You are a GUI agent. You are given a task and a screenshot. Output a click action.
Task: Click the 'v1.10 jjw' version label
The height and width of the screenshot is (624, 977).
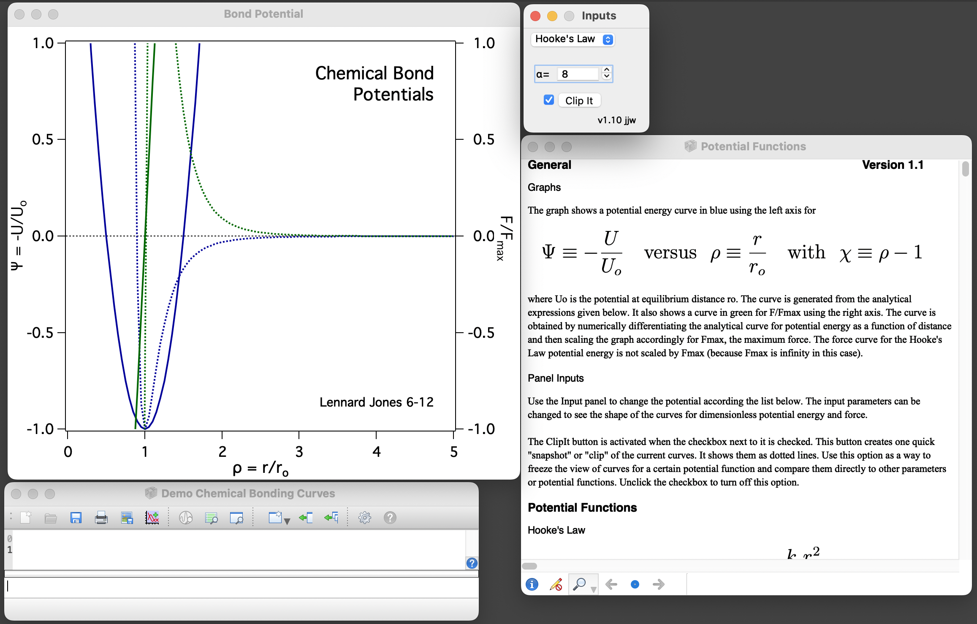pyautogui.click(x=616, y=120)
